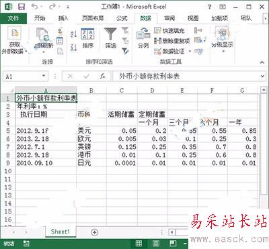Select column D header
This screenshot has width=269, height=249.
point(152,91)
